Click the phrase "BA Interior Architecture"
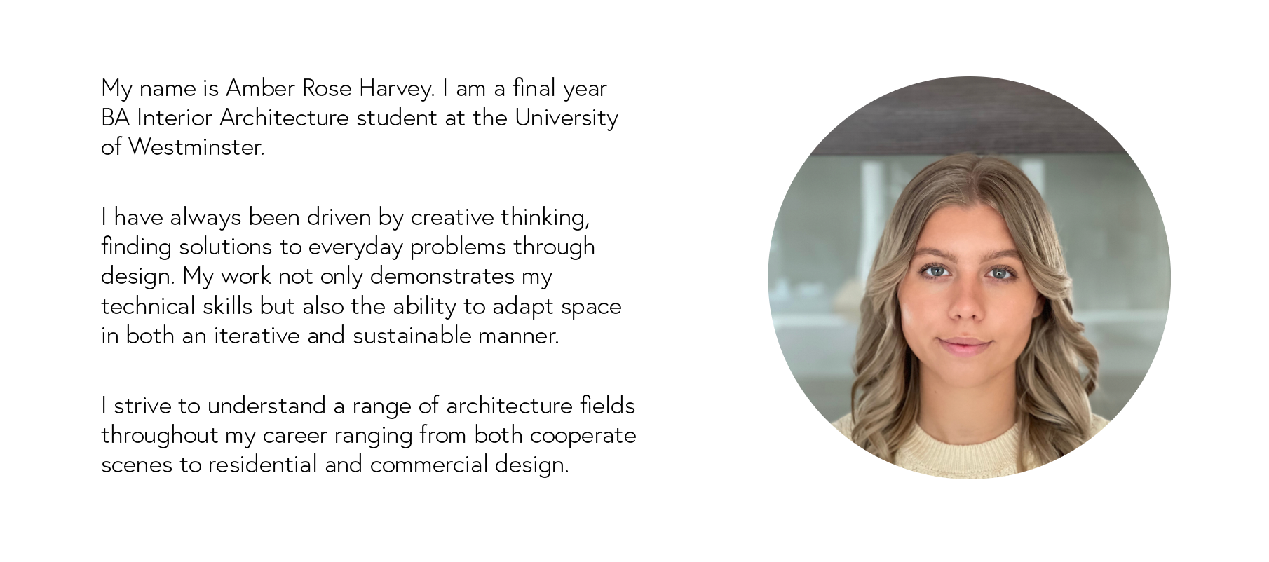1269x562 pixels. click(x=224, y=118)
